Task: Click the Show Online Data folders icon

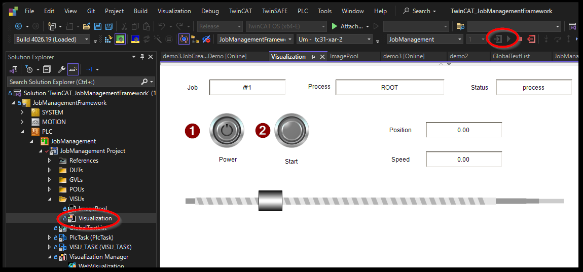Action: pyautogui.click(x=195, y=39)
